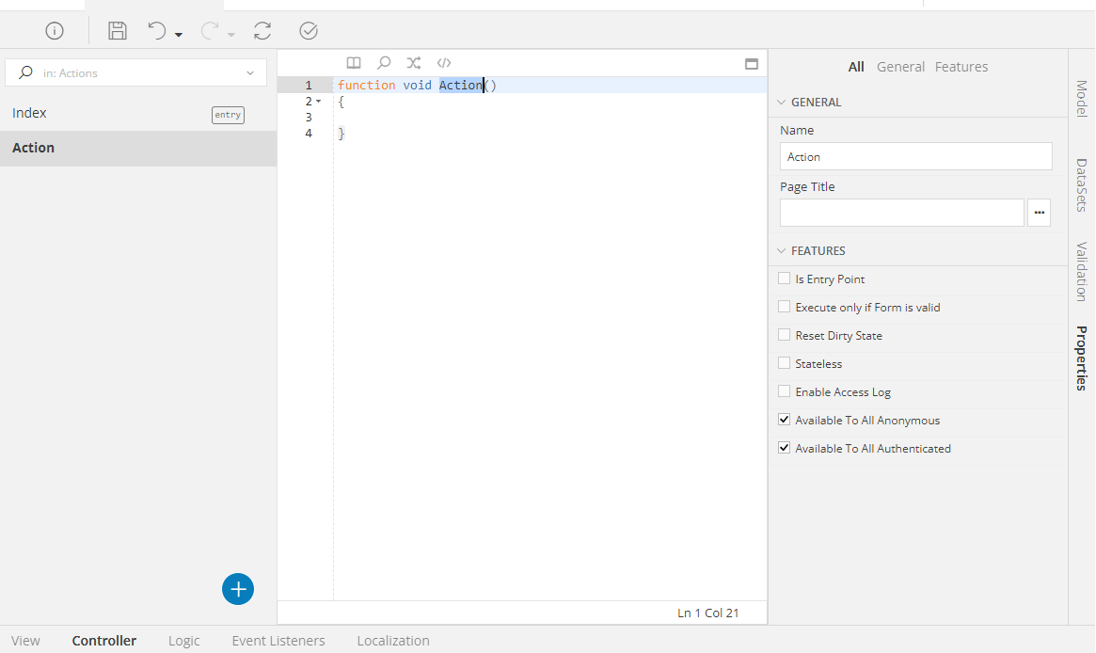
Task: Click the shuffle arrows icon above editor
Action: (414, 63)
